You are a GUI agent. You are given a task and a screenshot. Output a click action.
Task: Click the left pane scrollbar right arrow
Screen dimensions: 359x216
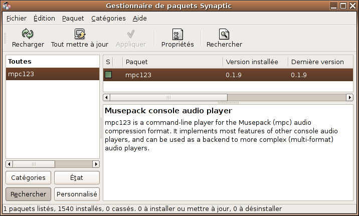(96, 164)
